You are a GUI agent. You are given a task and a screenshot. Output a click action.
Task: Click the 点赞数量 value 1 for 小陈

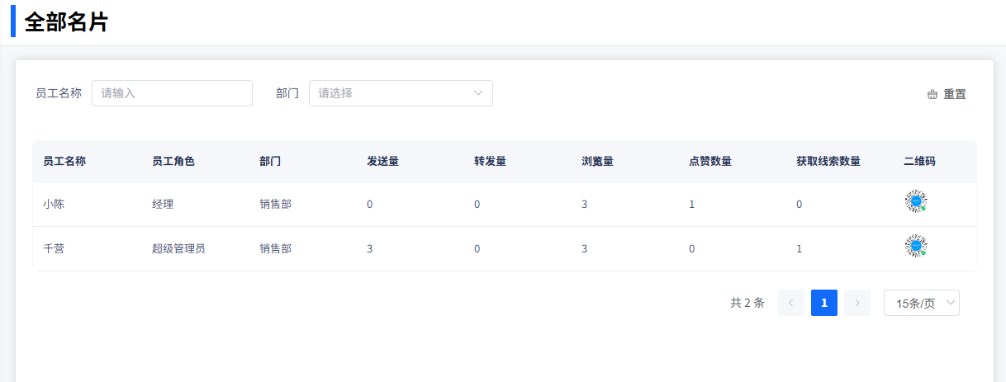point(691,204)
